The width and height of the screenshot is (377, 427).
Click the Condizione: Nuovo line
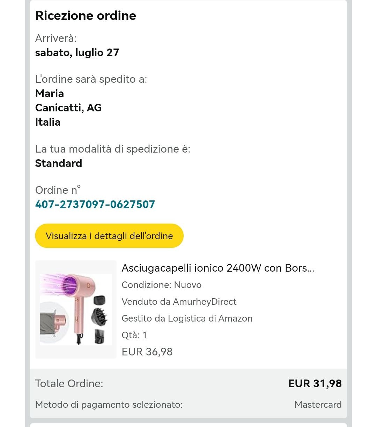(x=161, y=285)
